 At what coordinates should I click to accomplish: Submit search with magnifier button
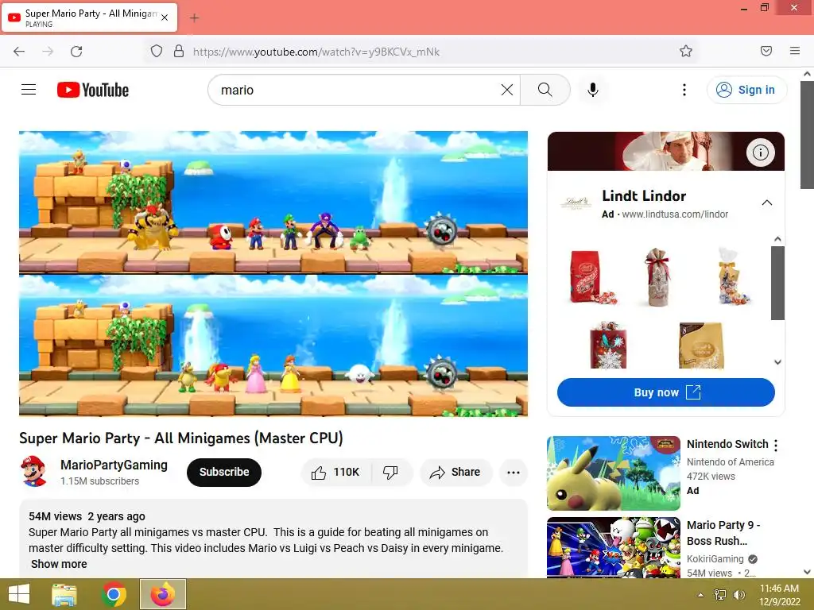click(x=545, y=90)
